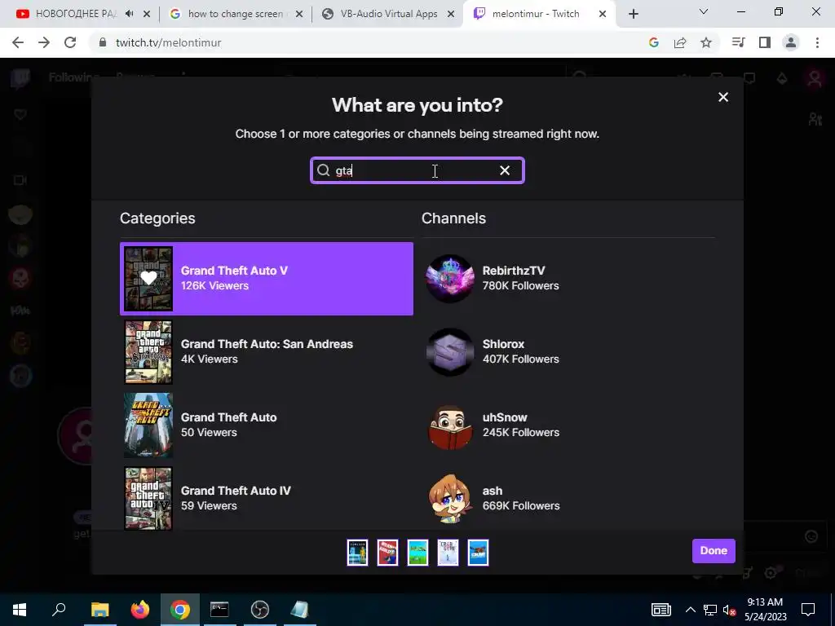835x626 pixels.
Task: Choose RebirthzTV channel
Action: click(568, 279)
